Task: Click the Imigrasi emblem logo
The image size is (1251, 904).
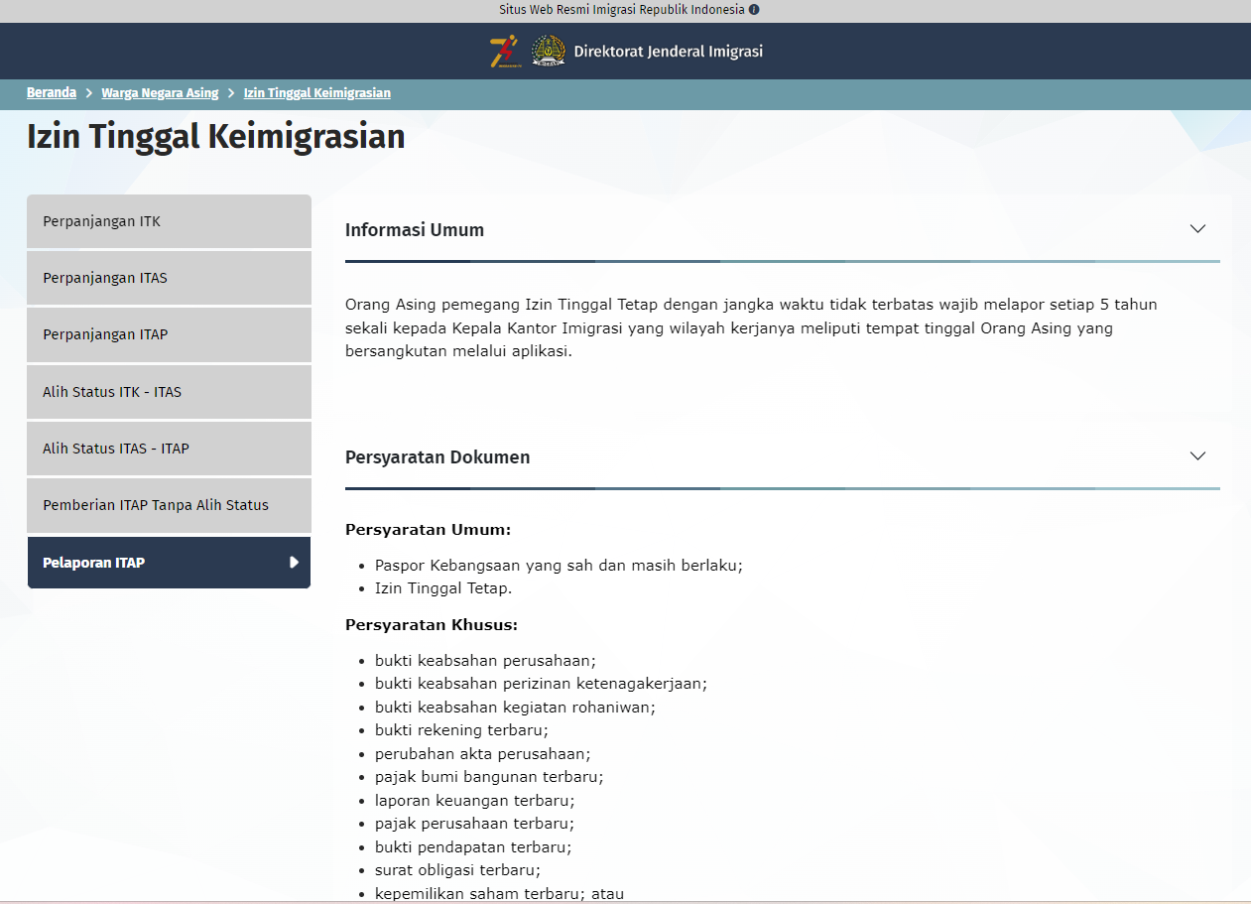Action: tap(548, 52)
